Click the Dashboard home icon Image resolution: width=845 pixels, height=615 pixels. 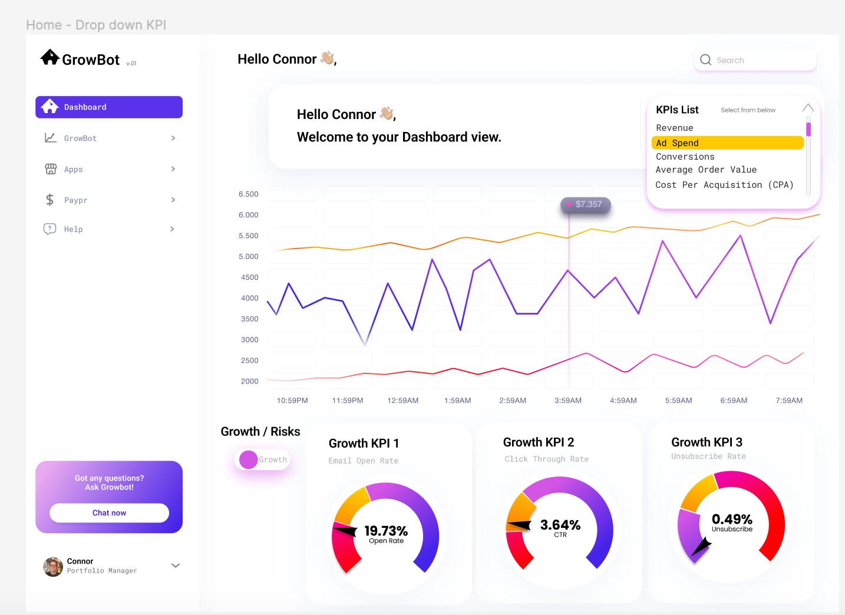pyautogui.click(x=50, y=107)
